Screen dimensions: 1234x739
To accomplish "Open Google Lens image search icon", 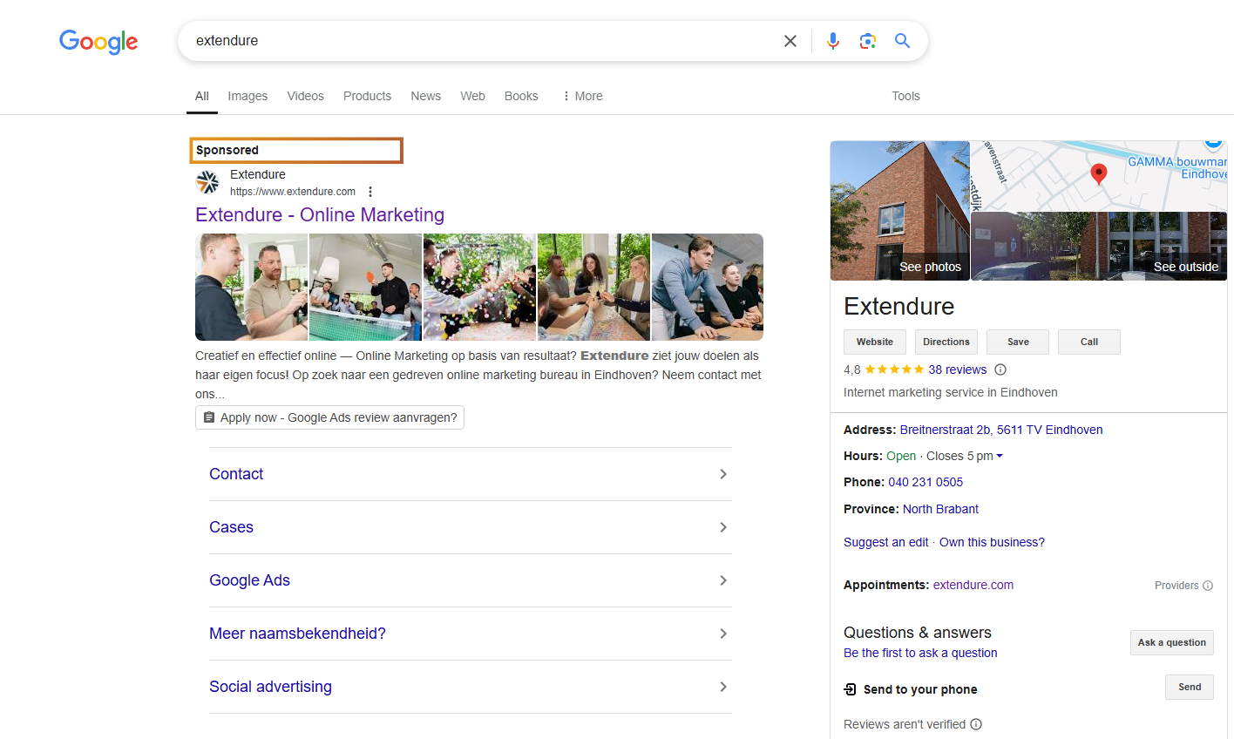I will coord(867,41).
